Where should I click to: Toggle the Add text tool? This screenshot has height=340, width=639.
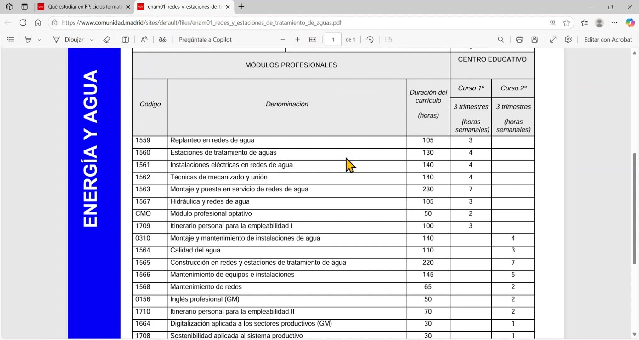[125, 40]
